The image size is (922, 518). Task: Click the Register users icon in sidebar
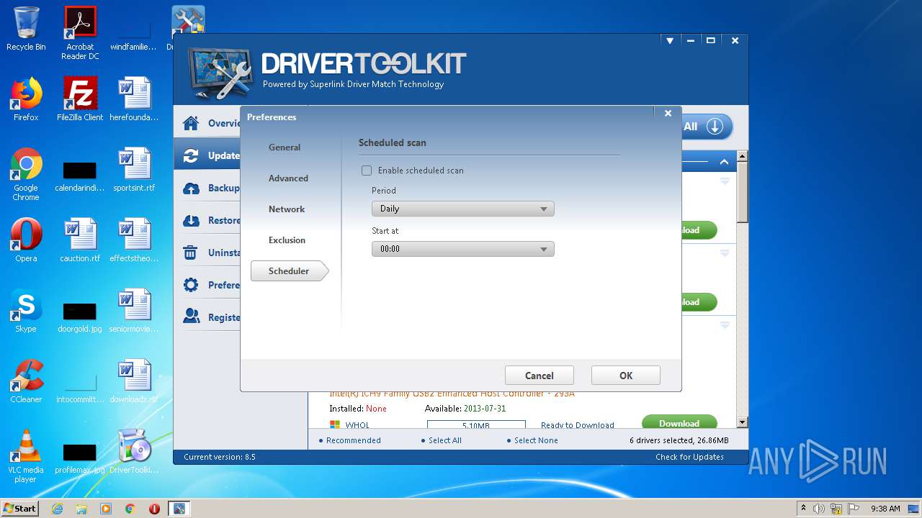pyautogui.click(x=191, y=317)
